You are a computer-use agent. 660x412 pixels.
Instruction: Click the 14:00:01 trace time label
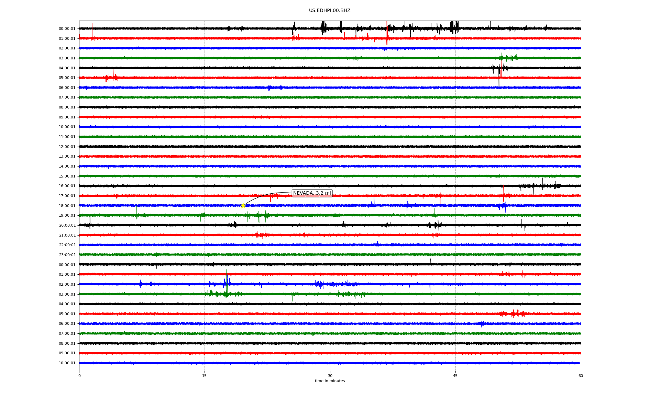tap(67, 167)
